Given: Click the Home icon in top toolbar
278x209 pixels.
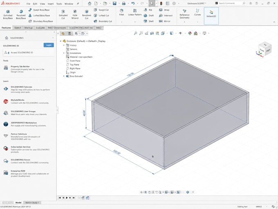Looking at the screenshot, I should (90, 3).
